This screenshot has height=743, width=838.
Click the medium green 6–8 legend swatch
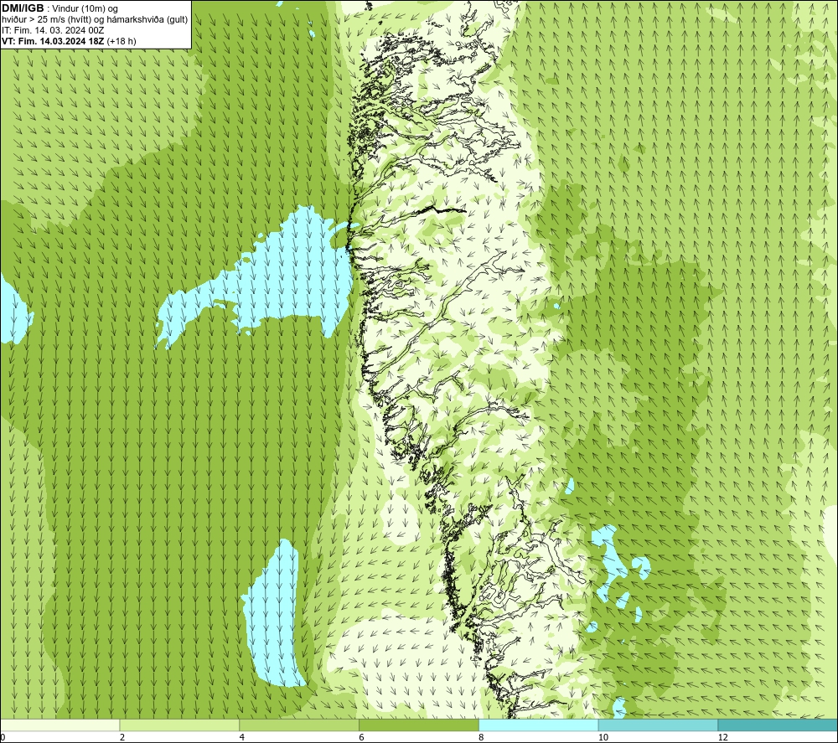[x=419, y=725]
